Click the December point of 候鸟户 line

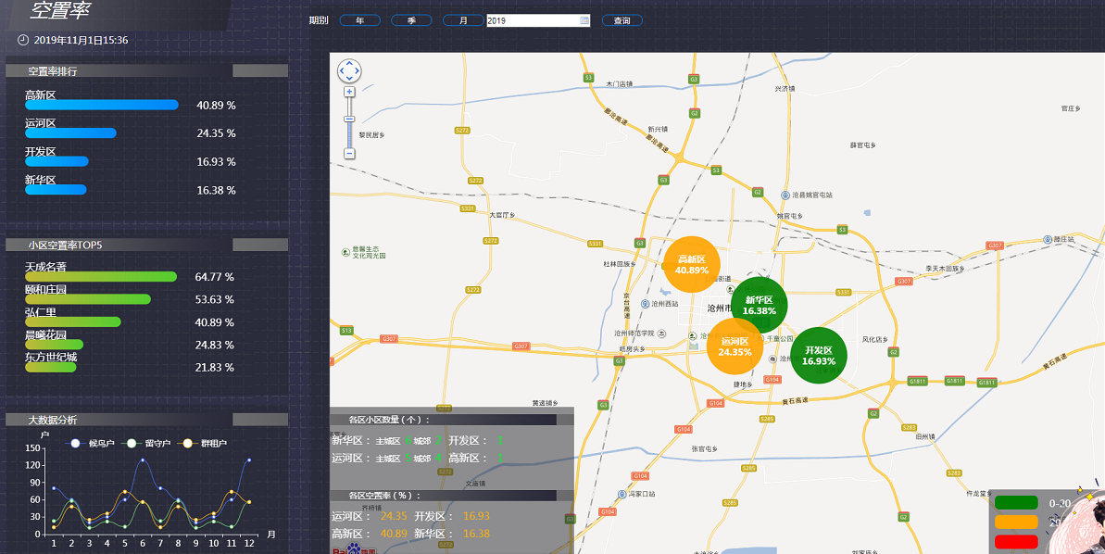click(x=249, y=460)
